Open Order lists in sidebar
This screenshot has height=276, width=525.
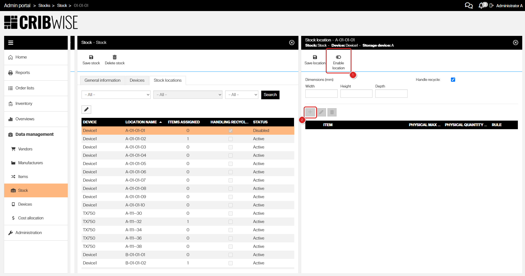[x=36, y=88]
